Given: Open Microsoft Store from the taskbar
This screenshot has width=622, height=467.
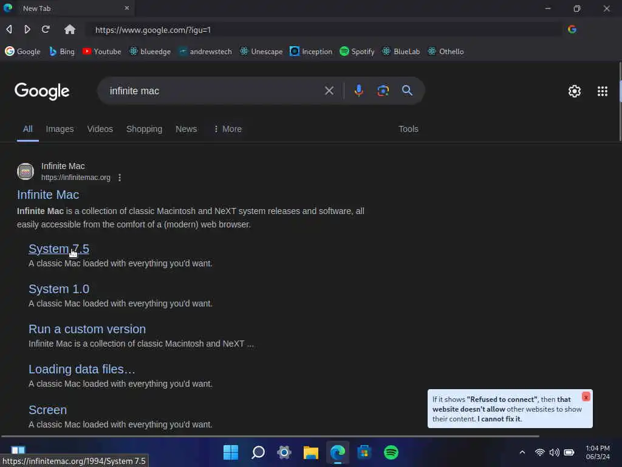Looking at the screenshot, I should point(364,452).
